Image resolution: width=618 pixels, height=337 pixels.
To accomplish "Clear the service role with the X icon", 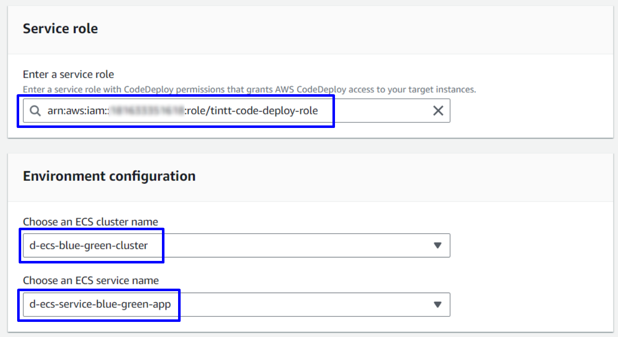I will [438, 111].
